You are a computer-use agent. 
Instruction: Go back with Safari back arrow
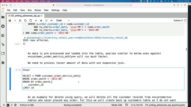coord(15,5)
